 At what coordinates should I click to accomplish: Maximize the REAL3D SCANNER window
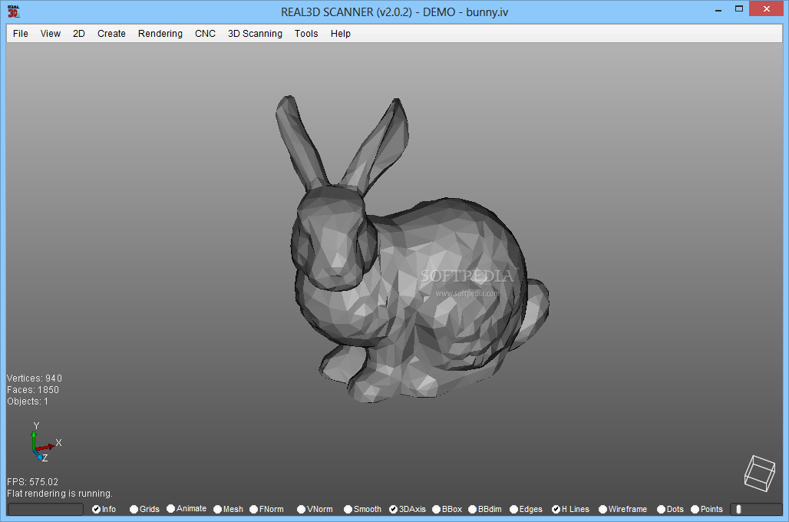[738, 9]
